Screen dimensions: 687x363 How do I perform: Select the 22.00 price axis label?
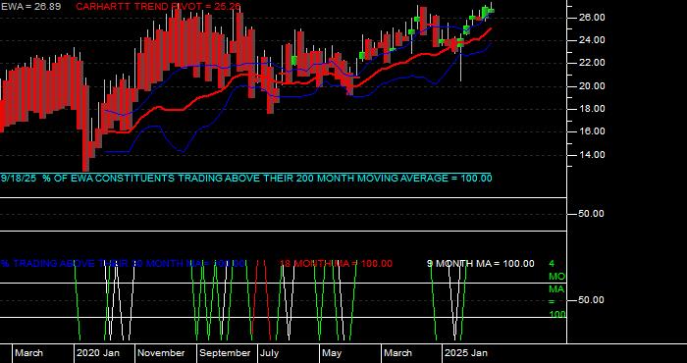[593, 63]
